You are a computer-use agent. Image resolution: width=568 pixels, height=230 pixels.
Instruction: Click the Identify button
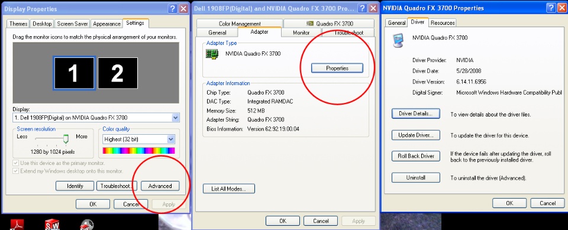[x=75, y=186]
